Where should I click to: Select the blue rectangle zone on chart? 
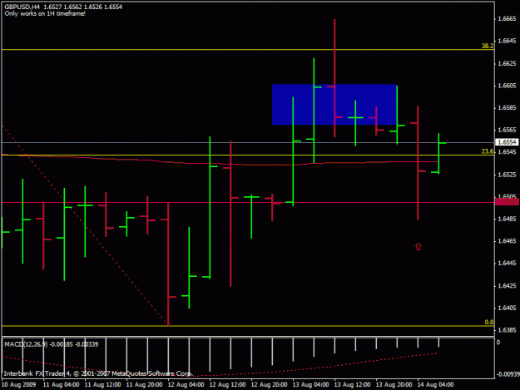(334, 105)
